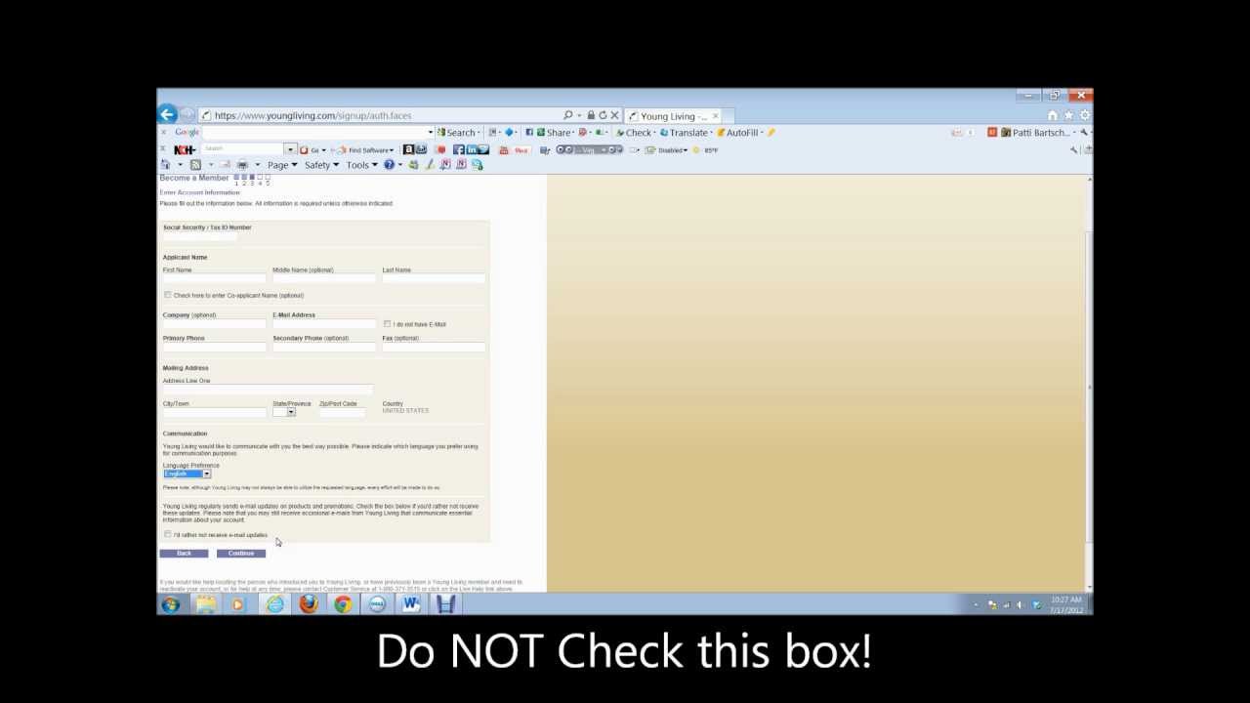
Task: Check the Co-applicant Name checkbox
Action: [168, 295]
